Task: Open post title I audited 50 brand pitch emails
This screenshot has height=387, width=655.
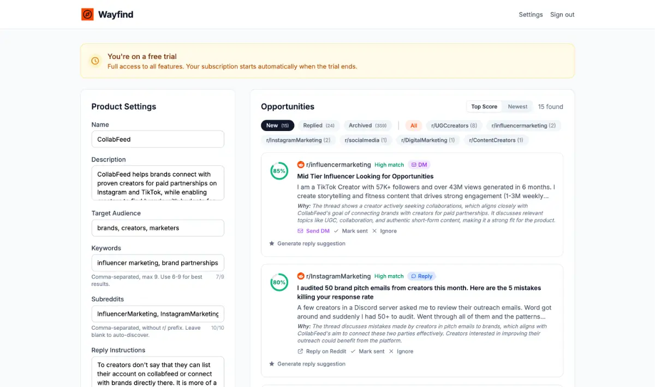Action: click(419, 293)
